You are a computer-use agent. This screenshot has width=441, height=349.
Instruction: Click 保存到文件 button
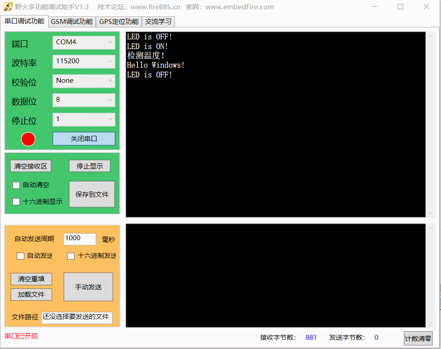[x=92, y=194]
